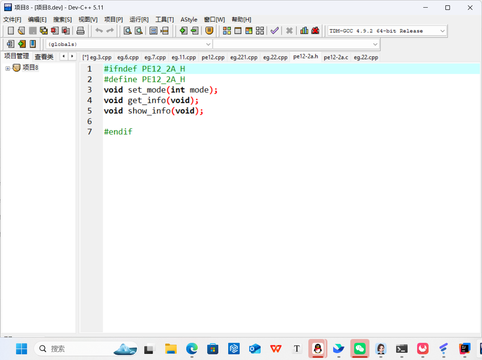Click the Compile four-colored-squares icon
482x360 pixels.
coord(227,31)
